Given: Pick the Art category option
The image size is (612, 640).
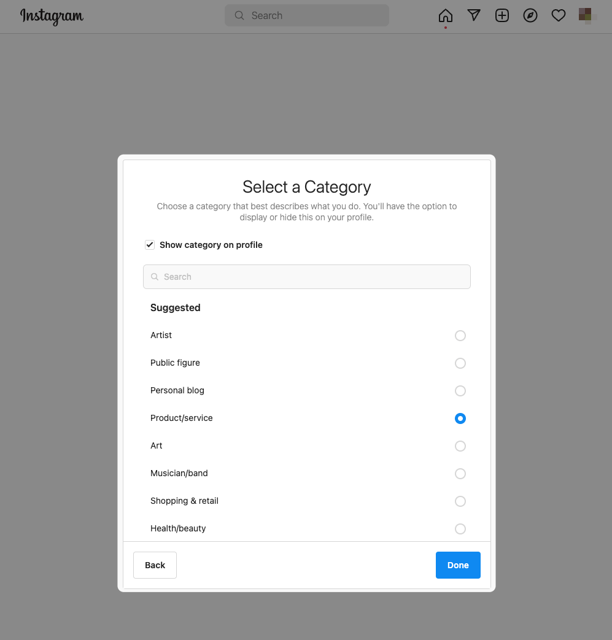Looking at the screenshot, I should coord(460,446).
